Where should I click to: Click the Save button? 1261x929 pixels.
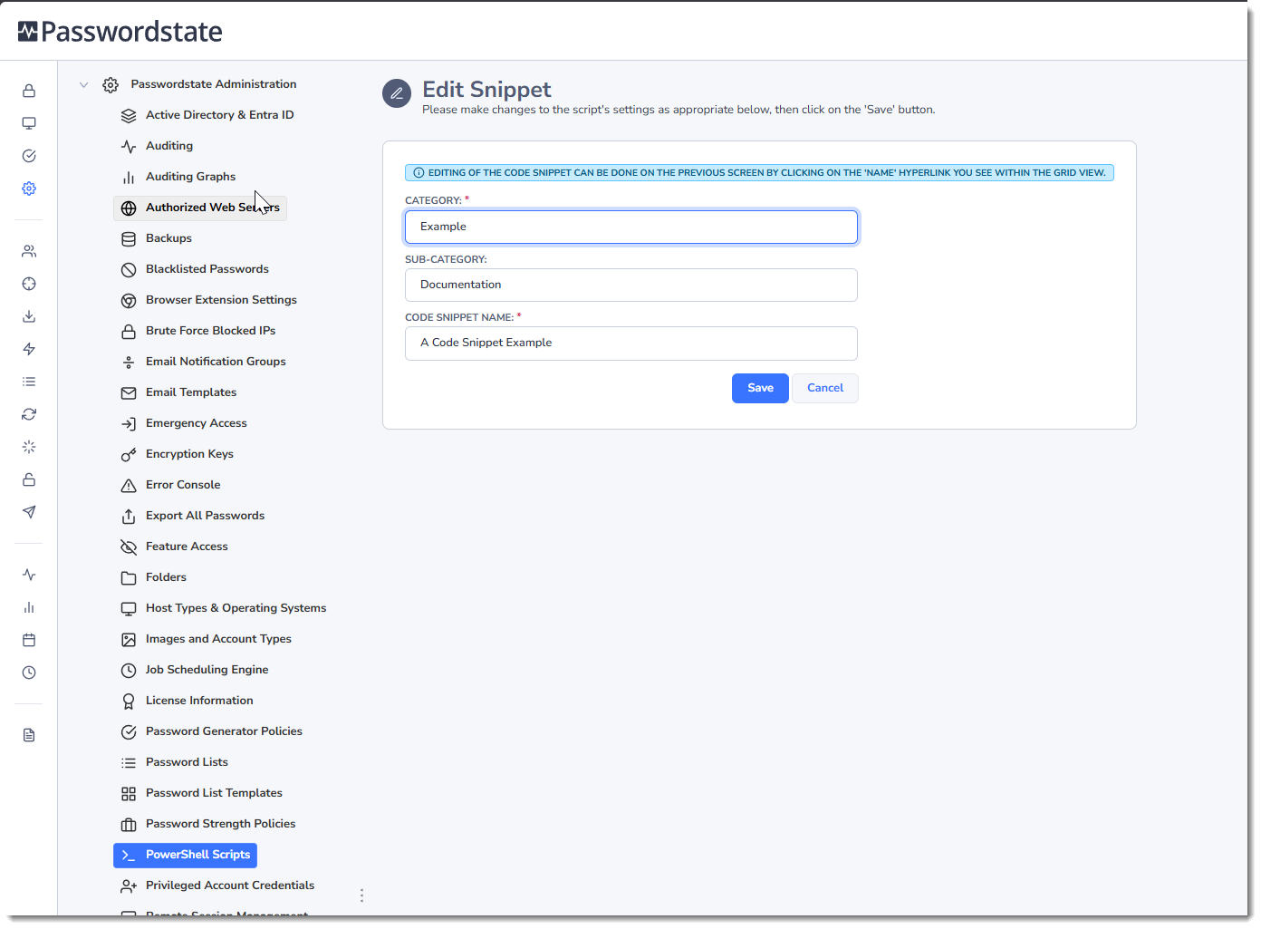pos(760,388)
